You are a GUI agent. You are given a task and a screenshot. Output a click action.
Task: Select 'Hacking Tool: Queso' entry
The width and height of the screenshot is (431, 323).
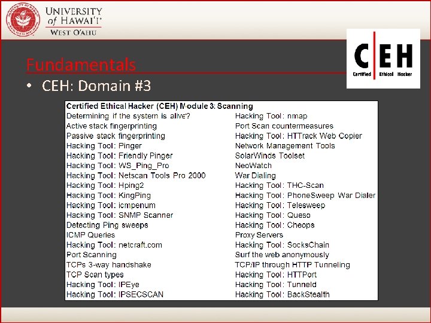[273, 215]
